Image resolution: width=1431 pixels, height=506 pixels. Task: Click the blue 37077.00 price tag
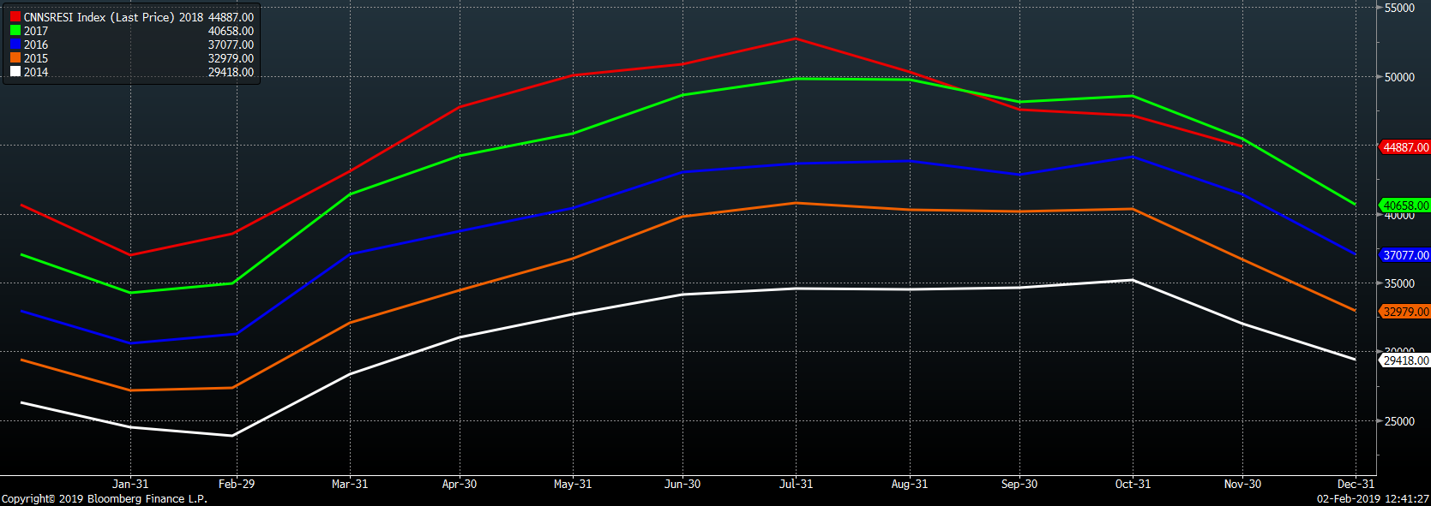pyautogui.click(x=1405, y=255)
